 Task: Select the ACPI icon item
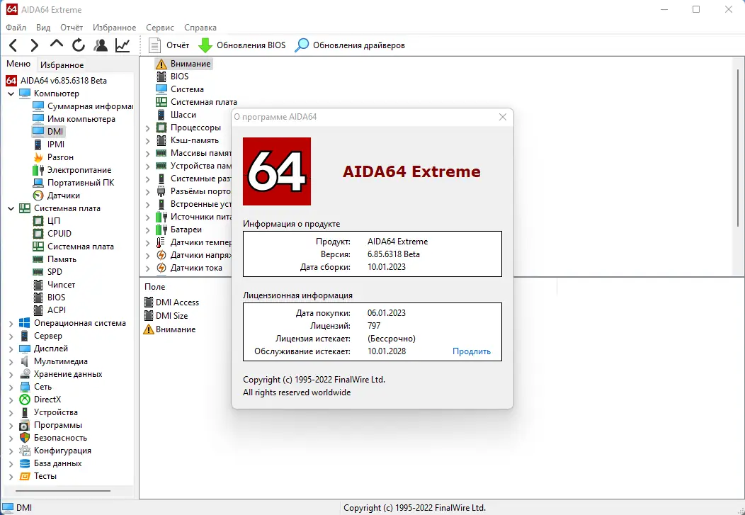[38, 310]
